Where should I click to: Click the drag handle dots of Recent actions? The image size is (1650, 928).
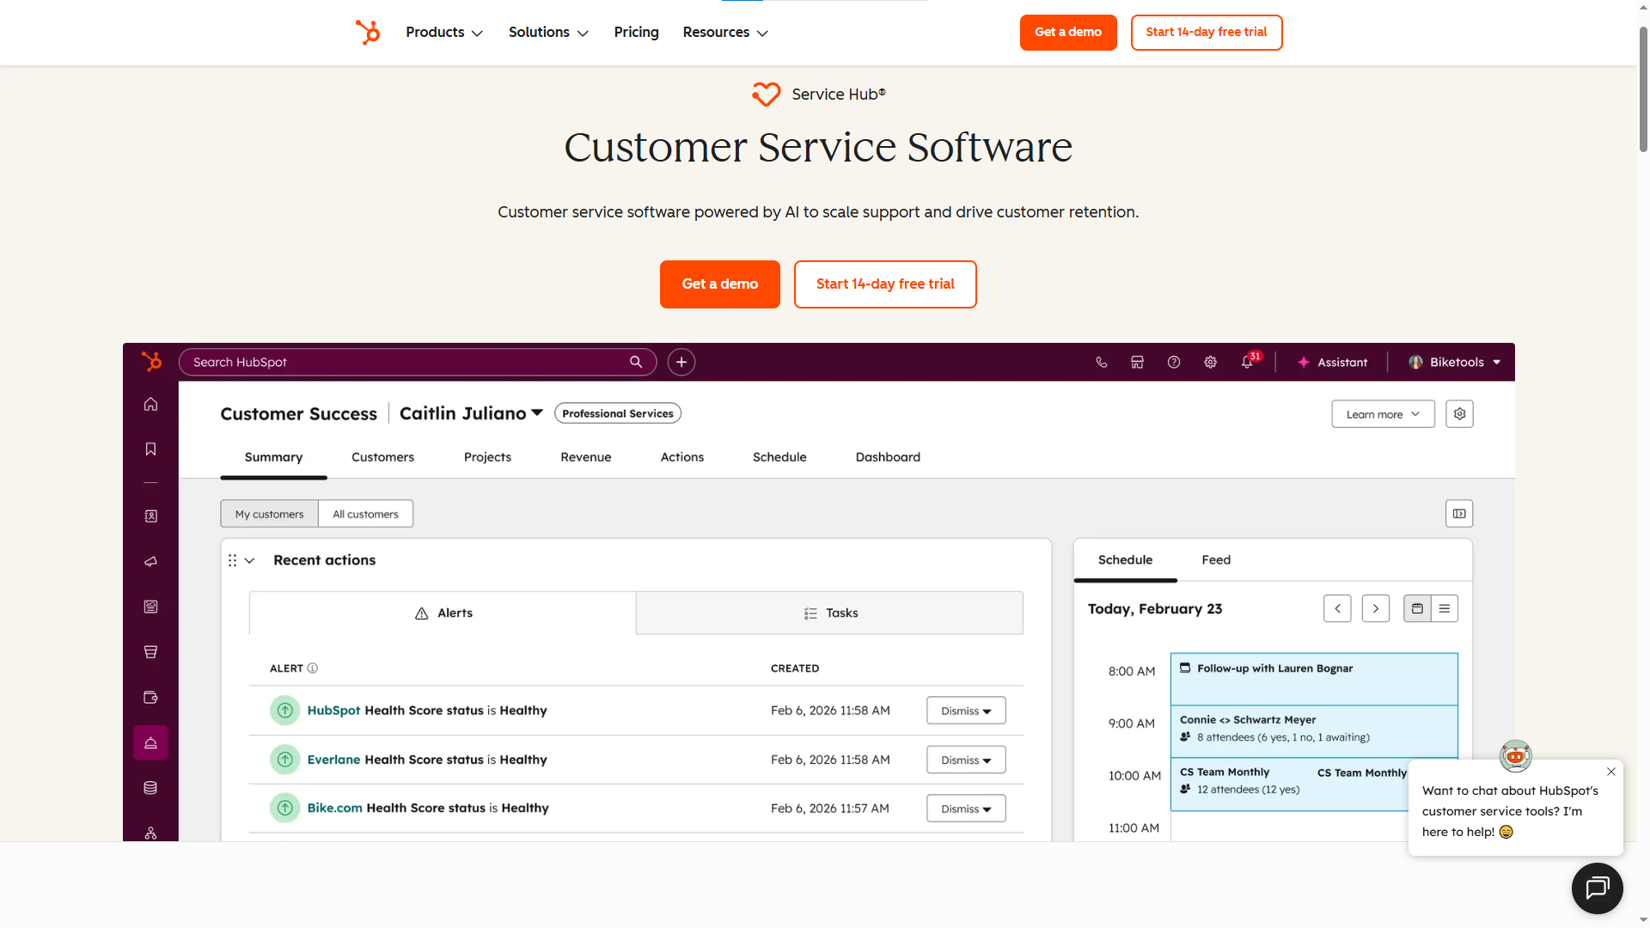click(232, 560)
